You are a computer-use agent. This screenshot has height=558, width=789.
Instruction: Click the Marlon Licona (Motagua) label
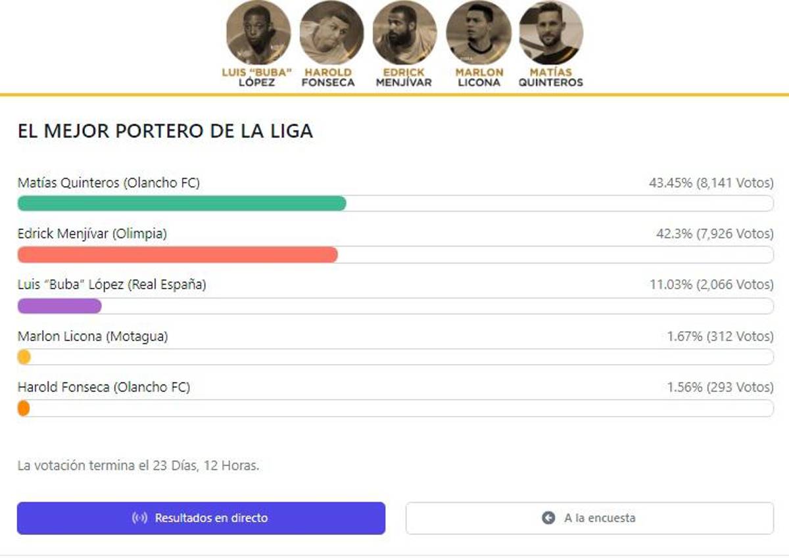[x=93, y=336]
